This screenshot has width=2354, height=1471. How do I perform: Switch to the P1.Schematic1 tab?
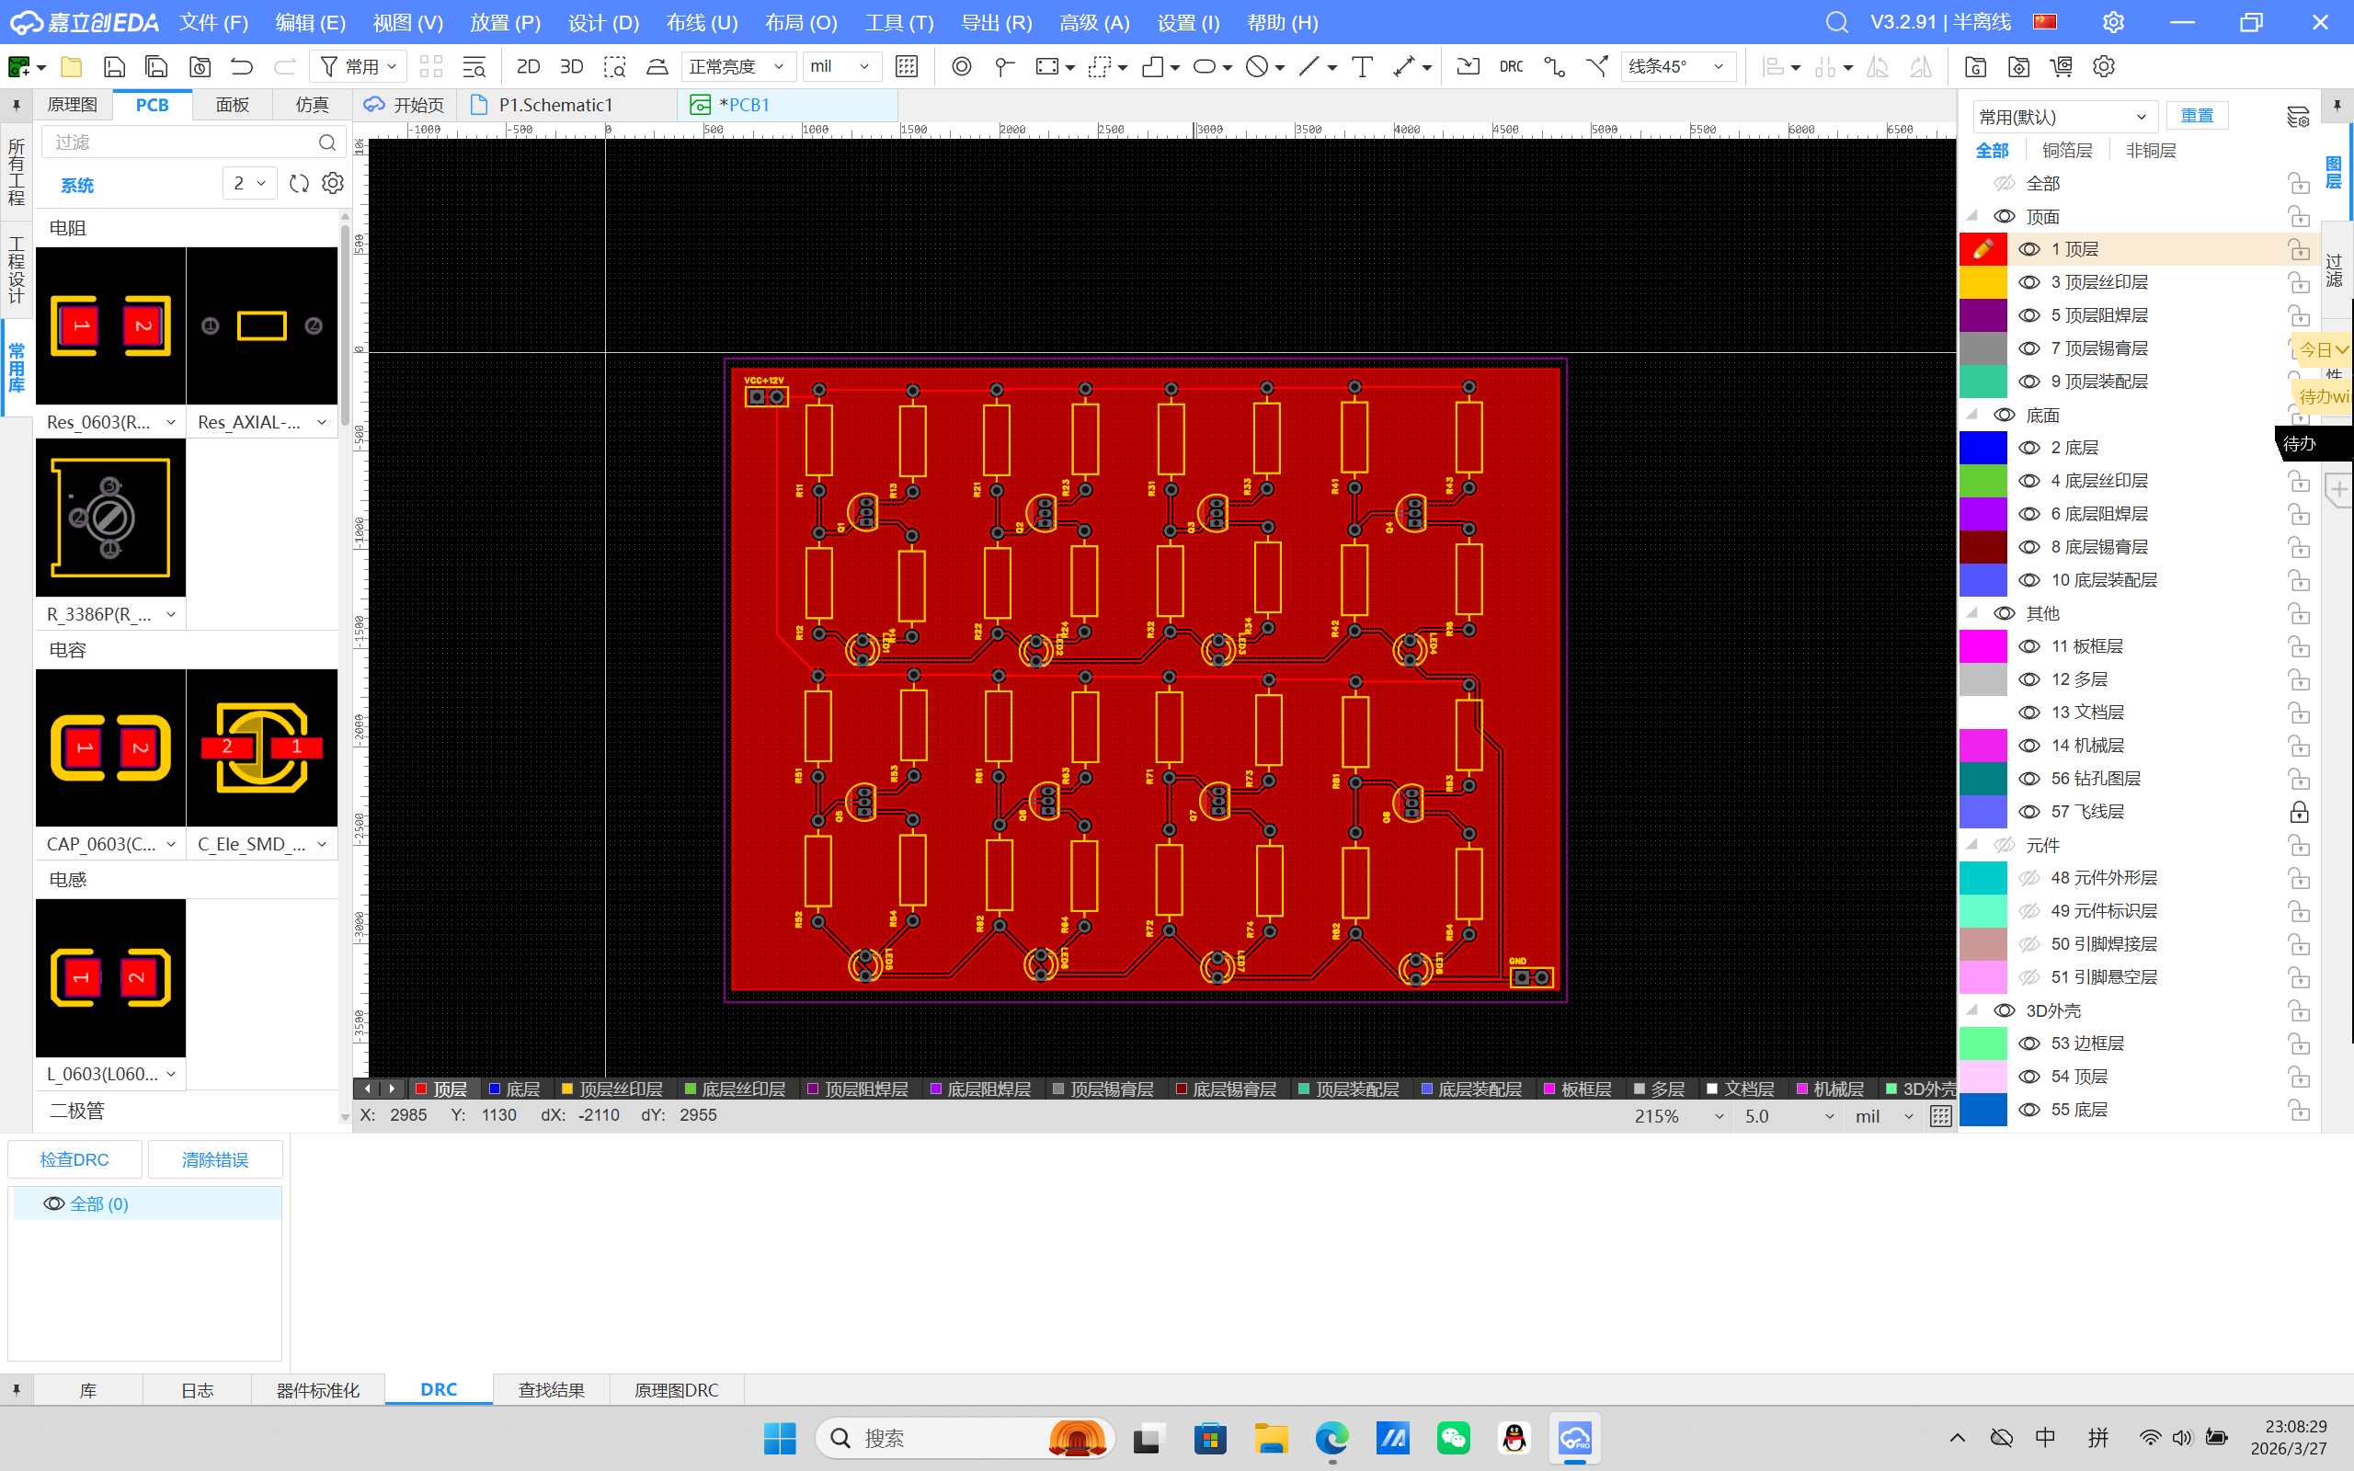pyautogui.click(x=555, y=105)
